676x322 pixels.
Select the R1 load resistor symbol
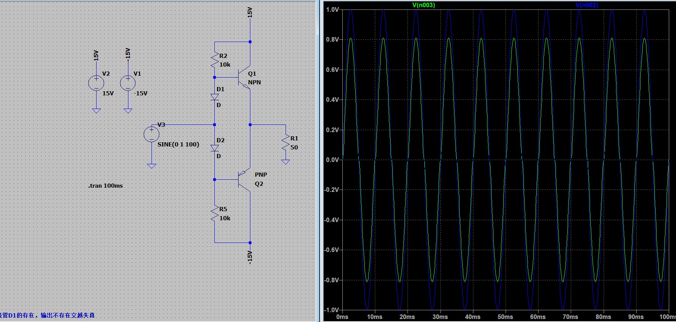(286, 143)
